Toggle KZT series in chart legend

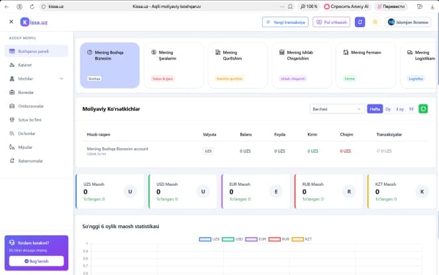[302, 239]
